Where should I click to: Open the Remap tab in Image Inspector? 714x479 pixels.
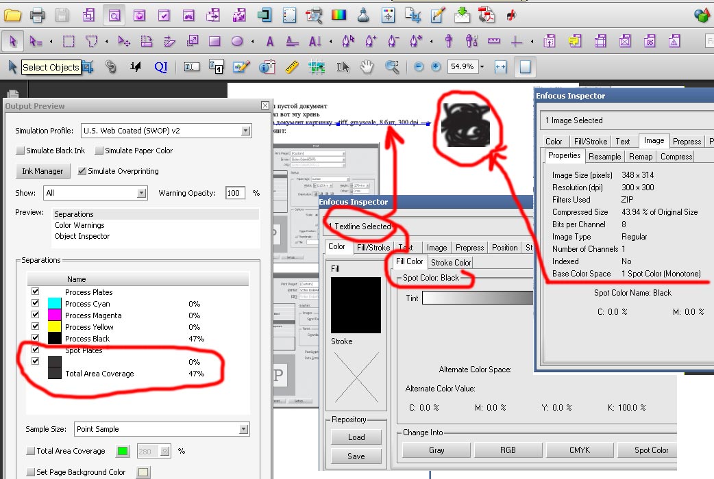(641, 157)
